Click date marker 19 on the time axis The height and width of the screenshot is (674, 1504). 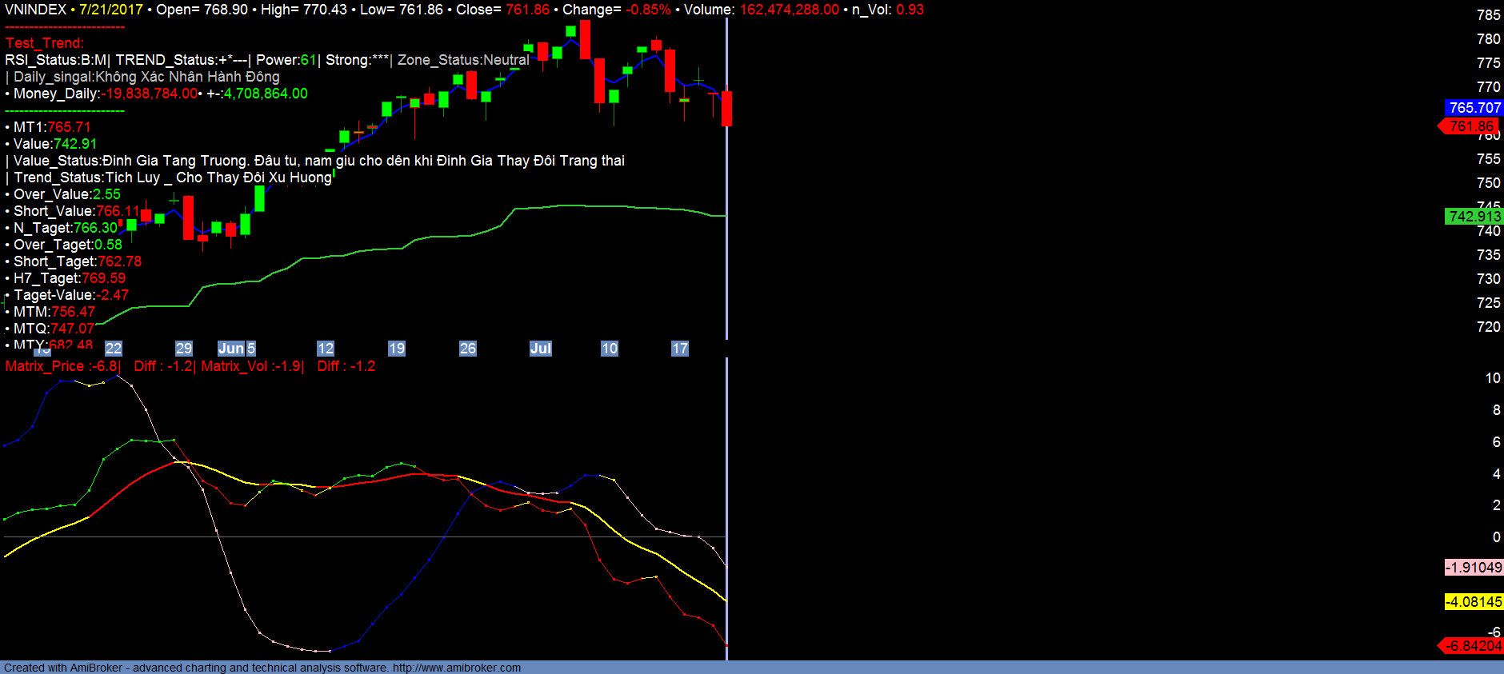[x=397, y=349]
